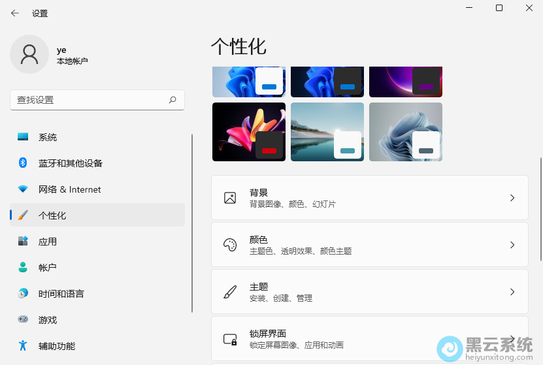Click the 本地帐户 label under username
The width and height of the screenshot is (543, 365).
click(x=72, y=61)
